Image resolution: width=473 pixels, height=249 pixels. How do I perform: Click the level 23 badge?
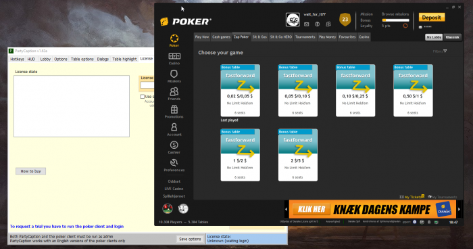coord(345,20)
